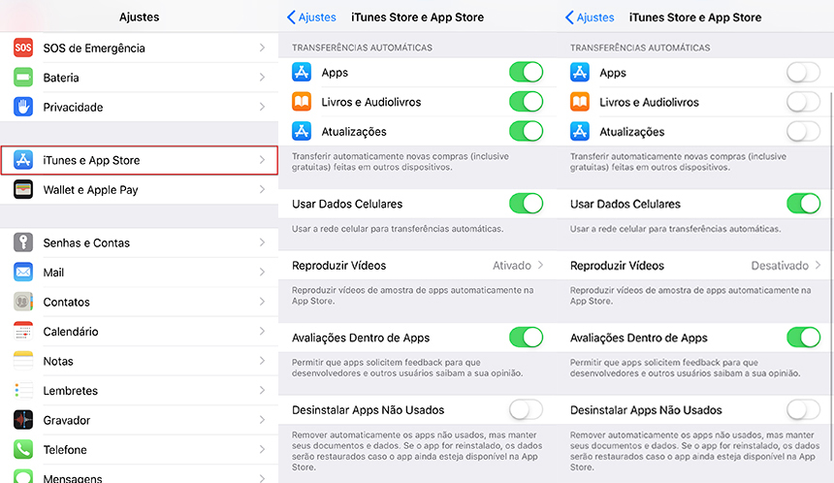Tap the Notas icon
This screenshot has width=834, height=483.
click(x=23, y=361)
